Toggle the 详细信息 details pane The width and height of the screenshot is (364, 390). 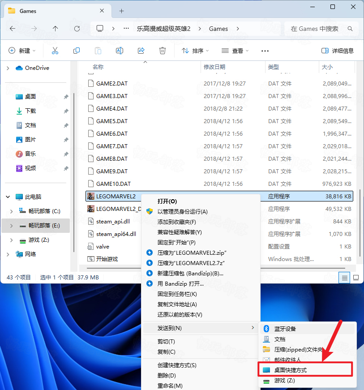(337, 51)
